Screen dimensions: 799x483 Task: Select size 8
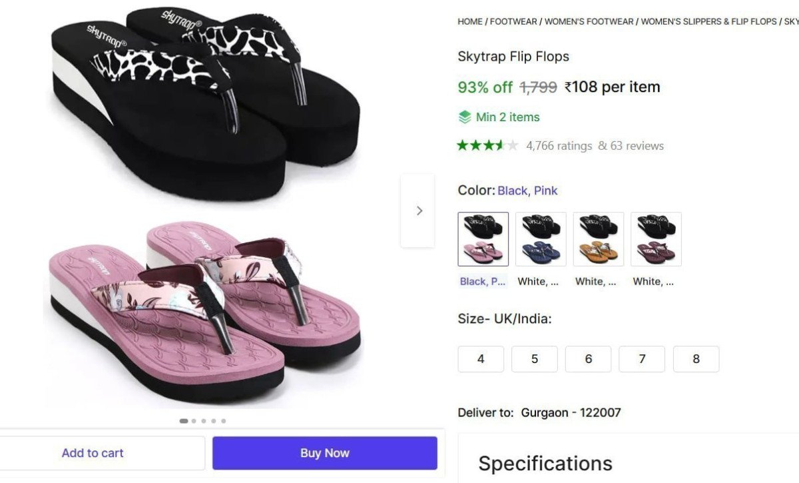[x=696, y=359]
